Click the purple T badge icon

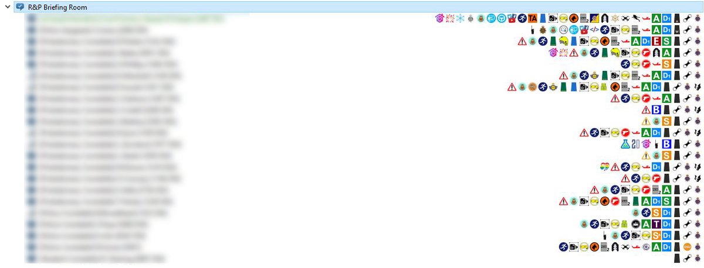656,224
